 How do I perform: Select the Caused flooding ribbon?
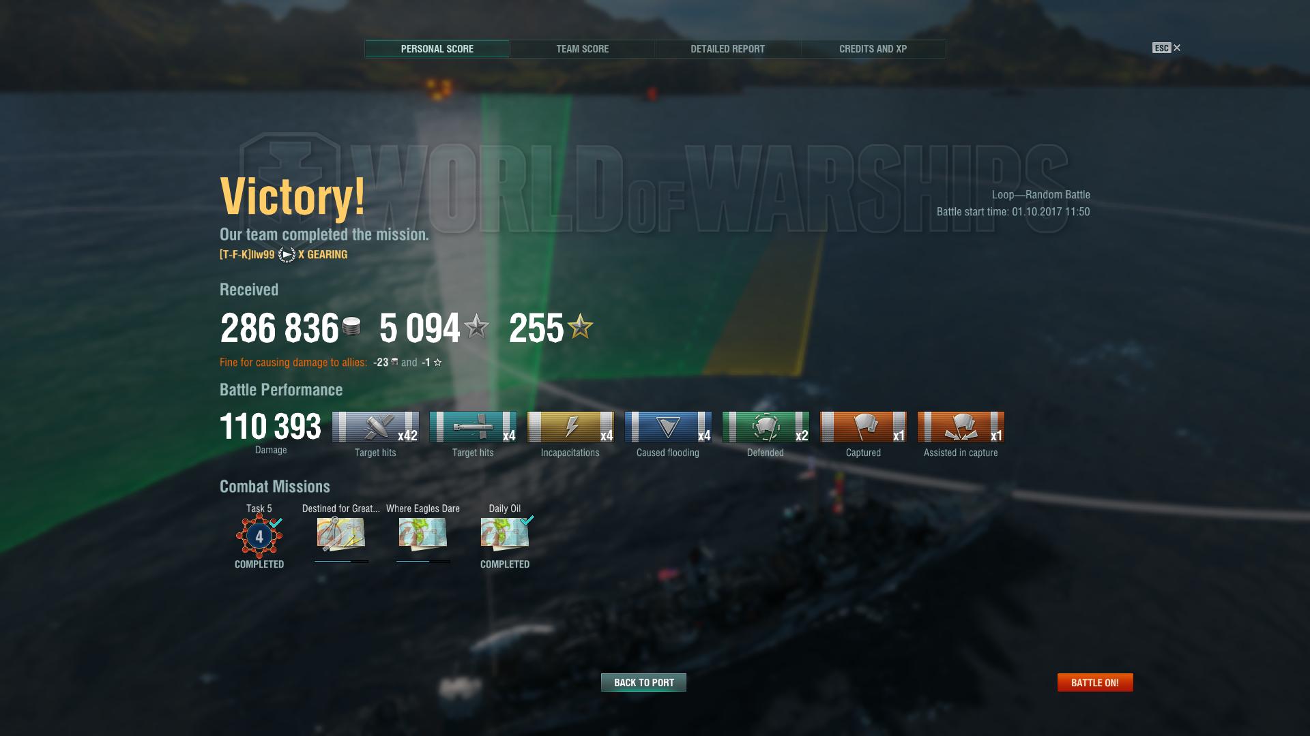click(x=668, y=427)
